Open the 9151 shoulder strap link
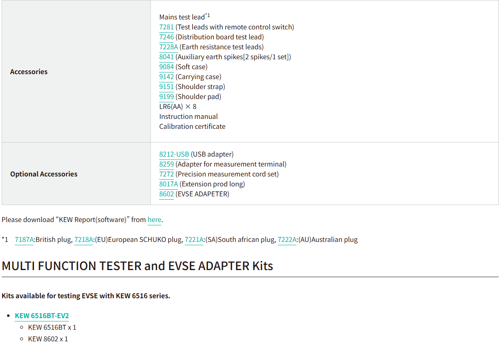Viewport: 500px width, 355px height. (x=167, y=87)
